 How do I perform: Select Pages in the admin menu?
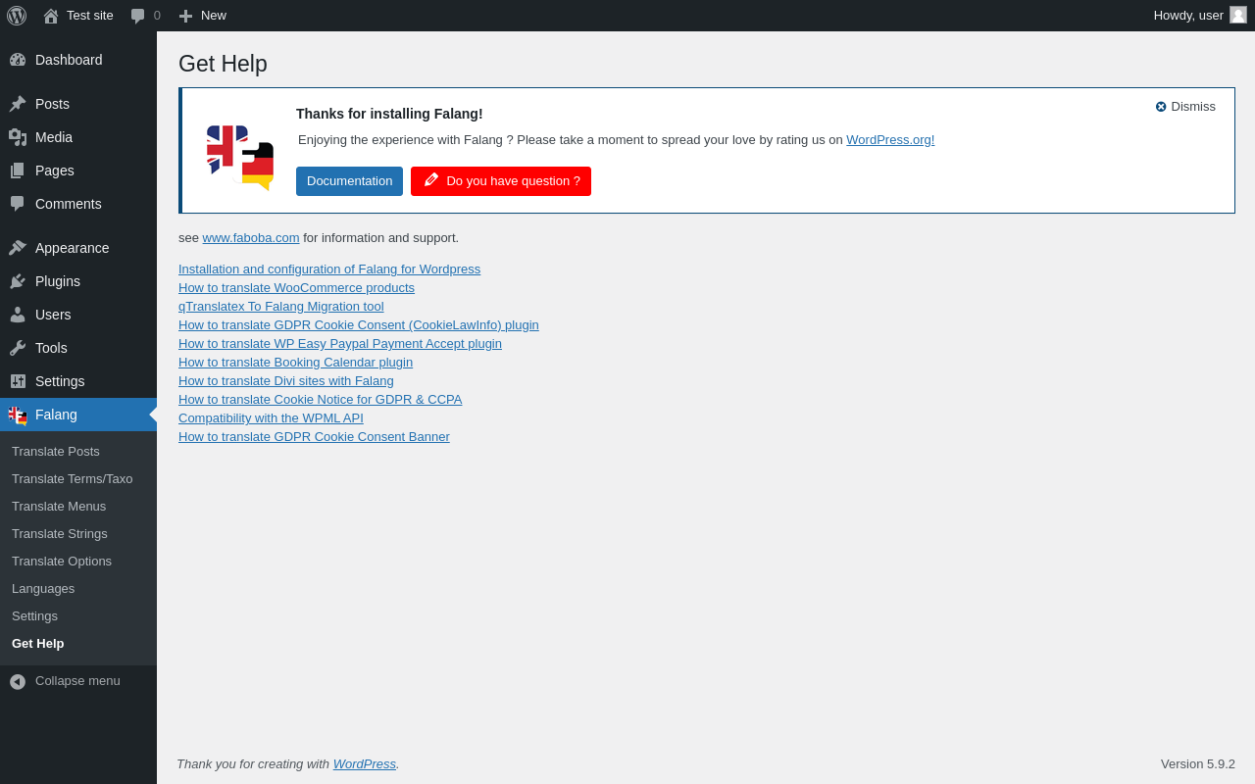click(x=78, y=171)
